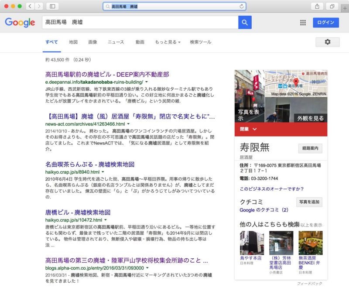This screenshot has height=291, width=349.
Task: Click the address bar magnifier icon
Action: tap(108, 7)
